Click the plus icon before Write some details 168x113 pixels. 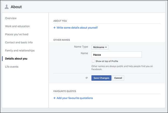click(54, 28)
